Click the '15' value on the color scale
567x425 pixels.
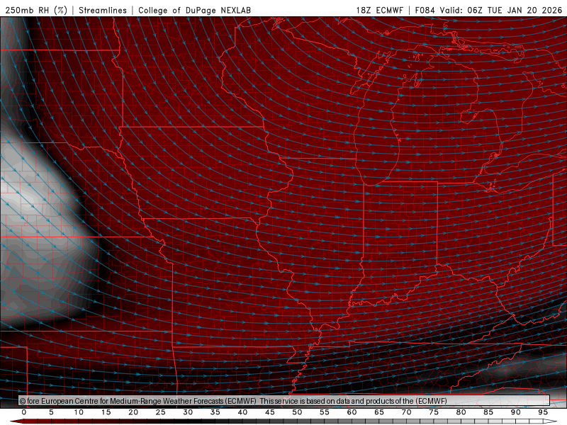coord(106,412)
